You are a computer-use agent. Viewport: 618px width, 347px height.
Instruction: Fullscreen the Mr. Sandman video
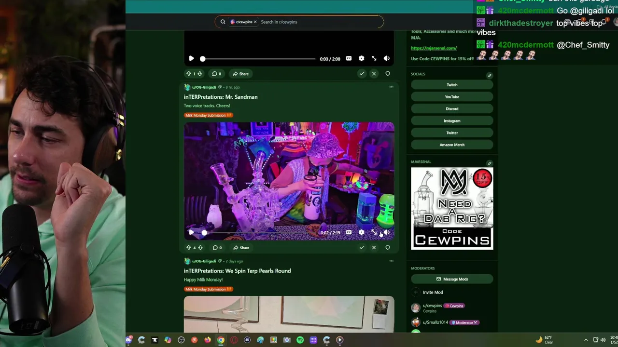tap(374, 232)
